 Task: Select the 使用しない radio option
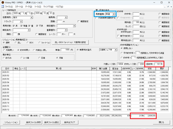coord(121,48)
